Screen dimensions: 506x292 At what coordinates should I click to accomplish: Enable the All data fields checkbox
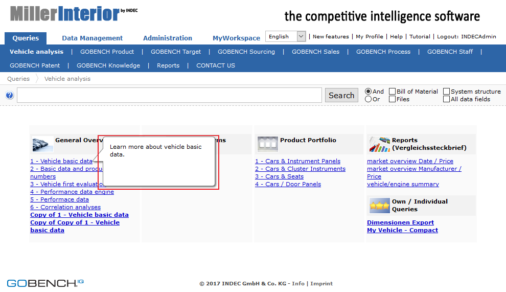coord(447,99)
